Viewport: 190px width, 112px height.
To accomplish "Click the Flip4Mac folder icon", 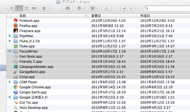I will click(x=16, y=36).
